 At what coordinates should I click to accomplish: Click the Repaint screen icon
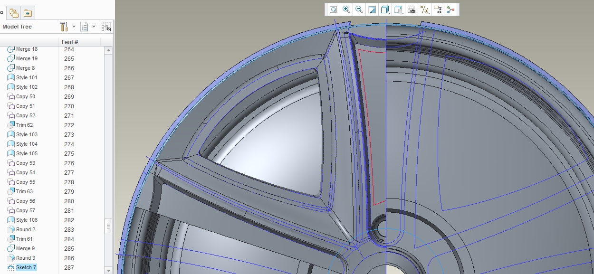pyautogui.click(x=372, y=9)
